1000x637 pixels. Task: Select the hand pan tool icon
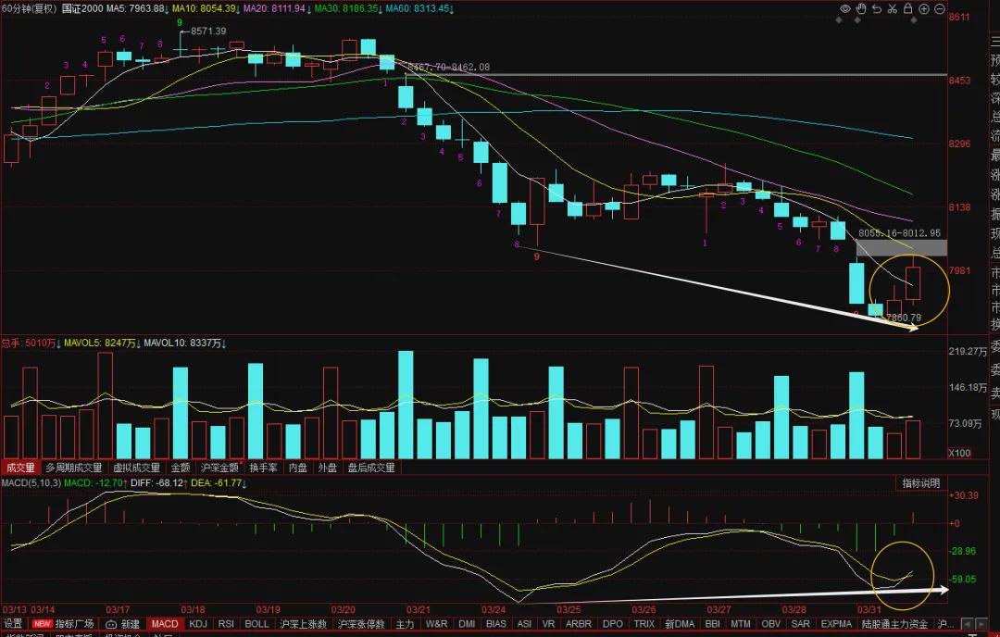[861, 9]
